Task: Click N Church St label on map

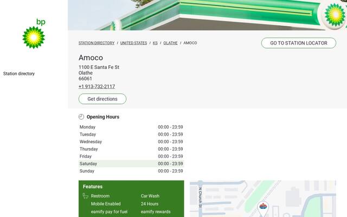Action: (x=200, y=197)
